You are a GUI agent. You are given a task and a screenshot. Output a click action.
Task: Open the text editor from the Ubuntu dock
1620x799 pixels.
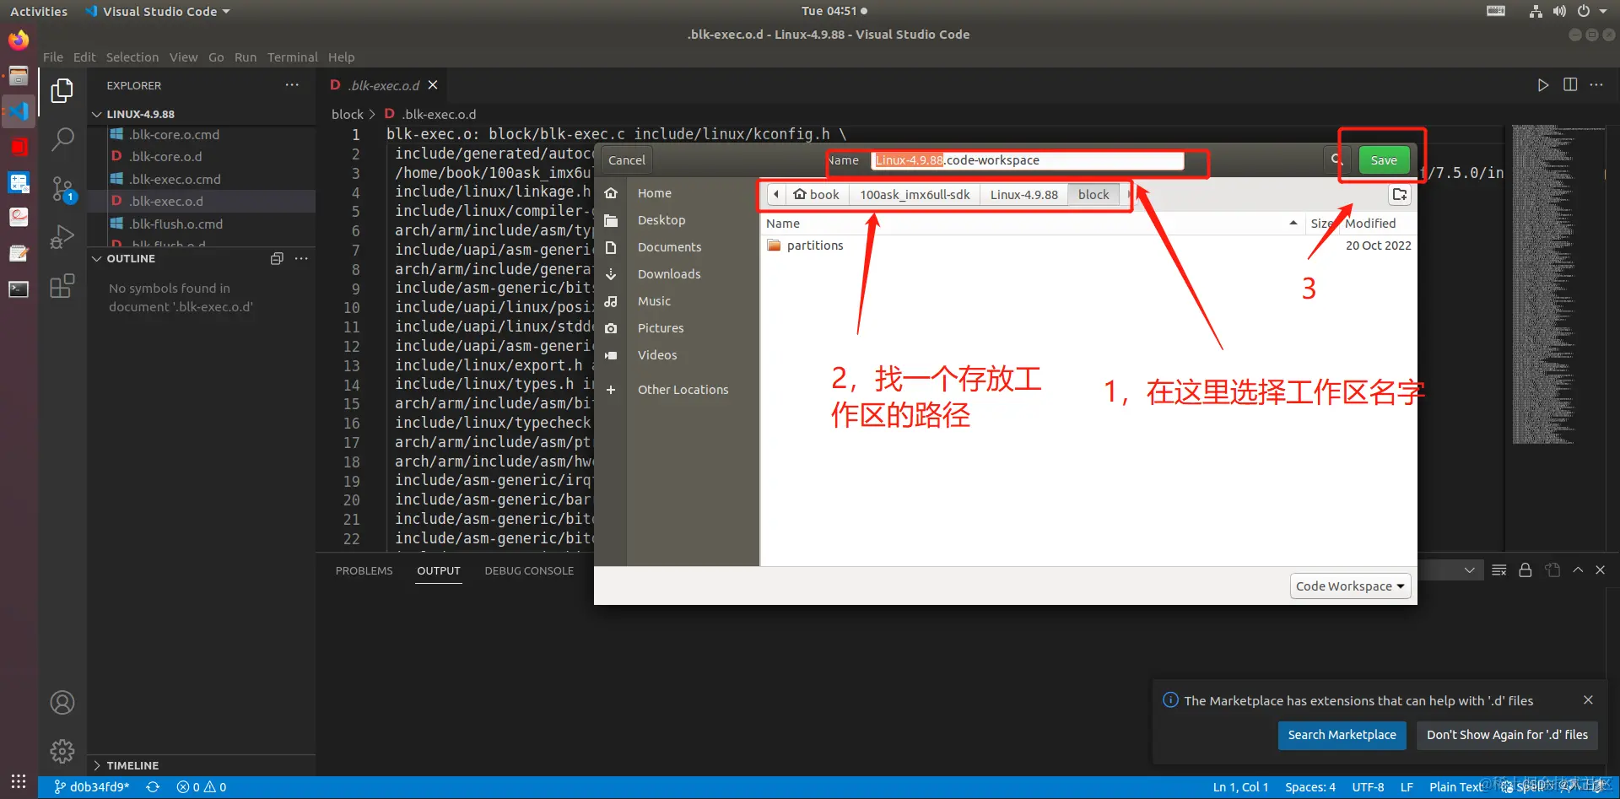pyautogui.click(x=19, y=253)
